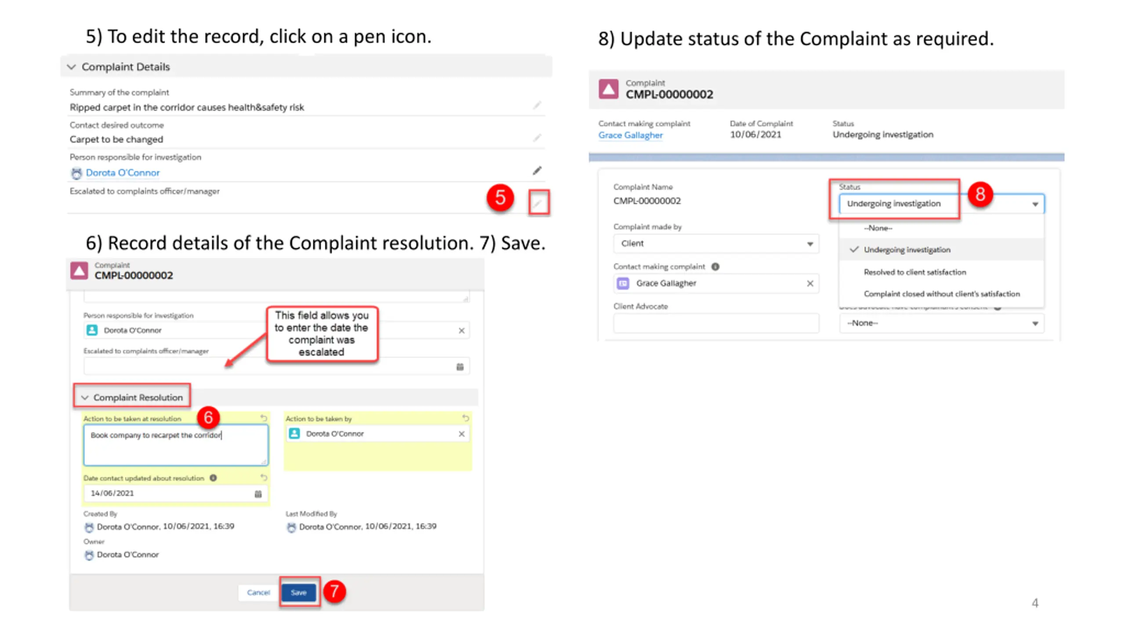Open the Complaint made by Client dropdown
Screen dimensions: 1125x632
[x=716, y=244]
